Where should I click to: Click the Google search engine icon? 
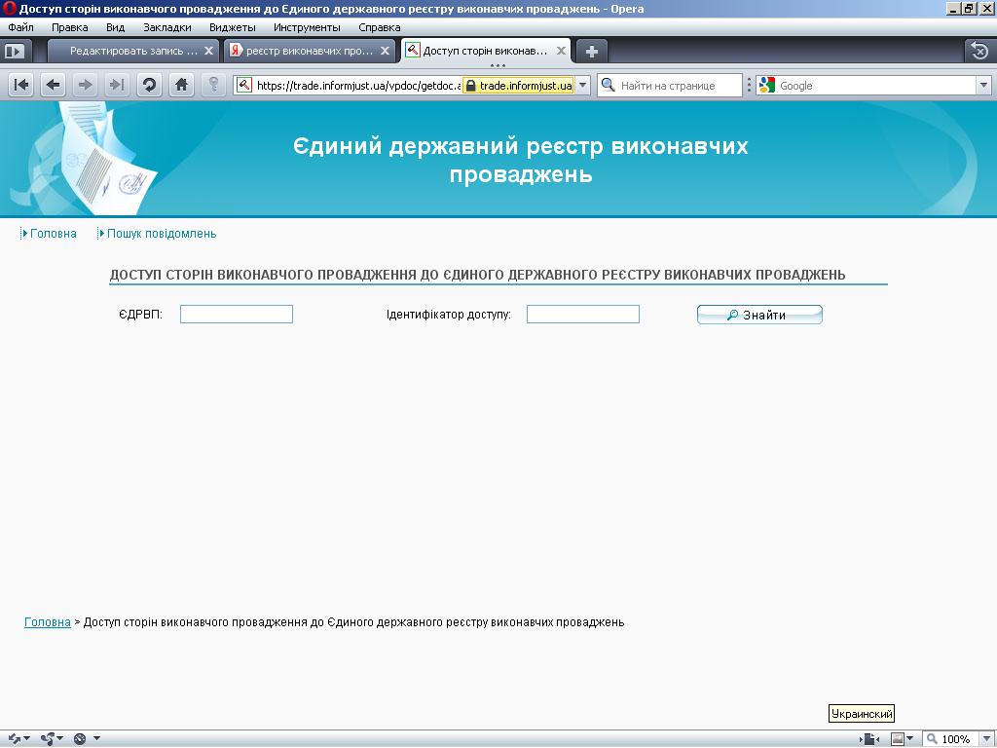pyautogui.click(x=767, y=86)
